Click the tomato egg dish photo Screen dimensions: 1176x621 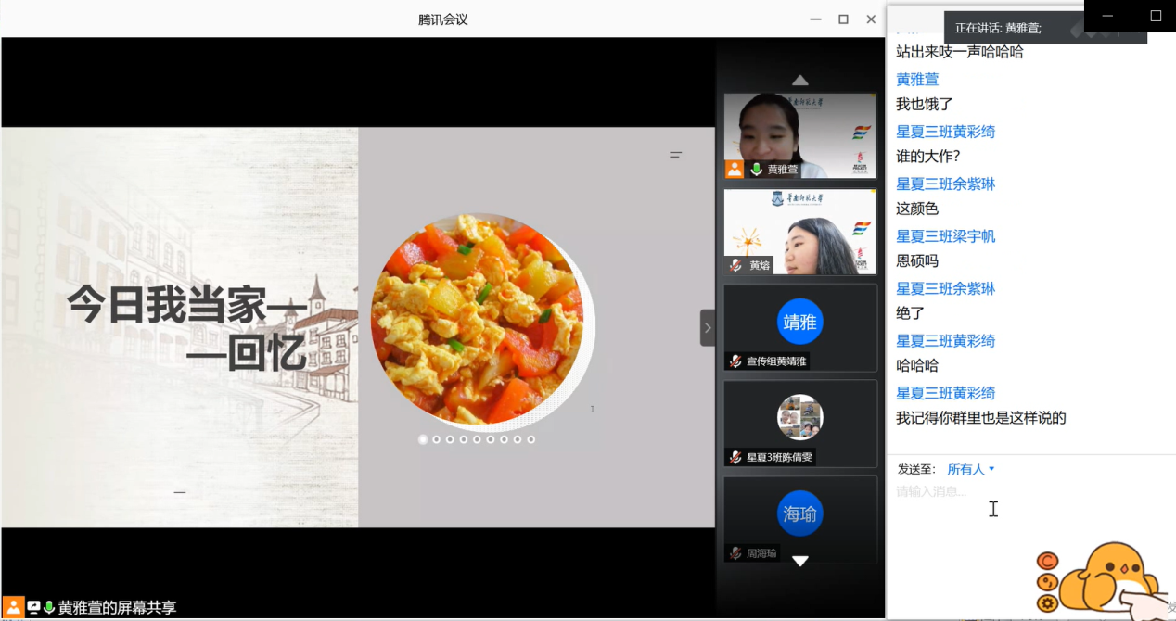(x=478, y=320)
